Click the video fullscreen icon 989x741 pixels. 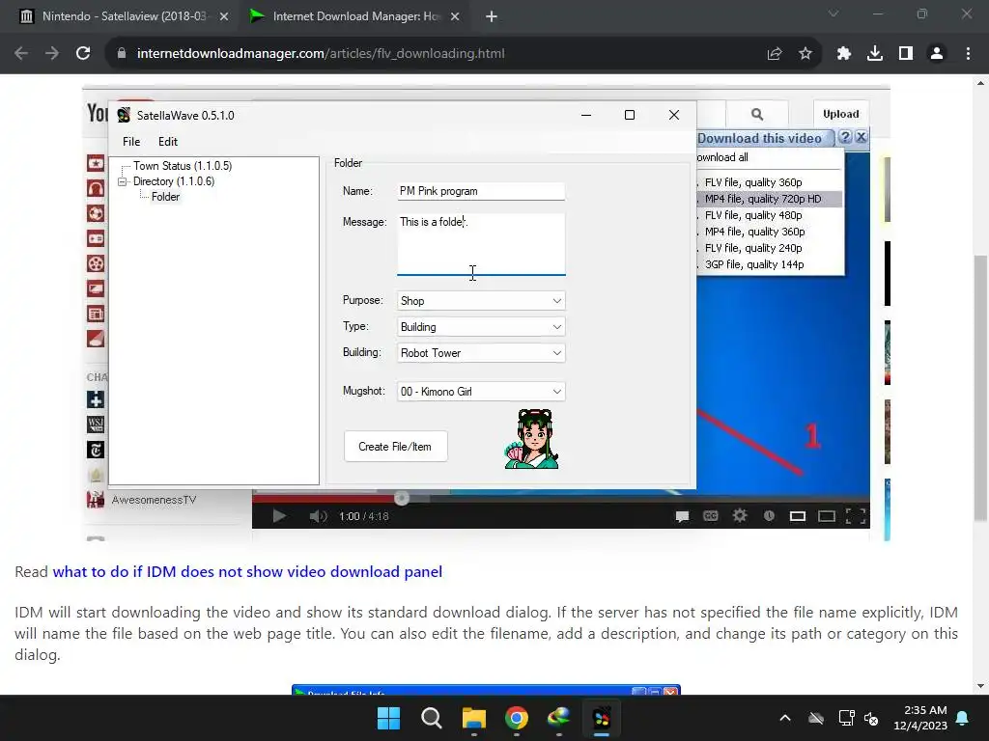856,516
